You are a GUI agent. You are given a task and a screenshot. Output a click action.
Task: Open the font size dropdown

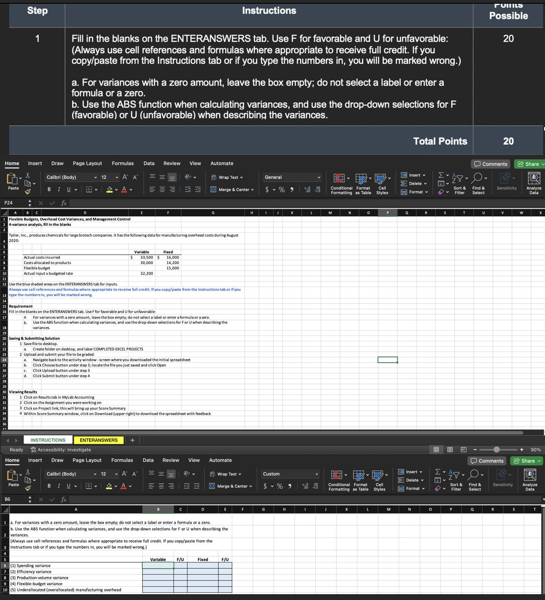click(109, 177)
